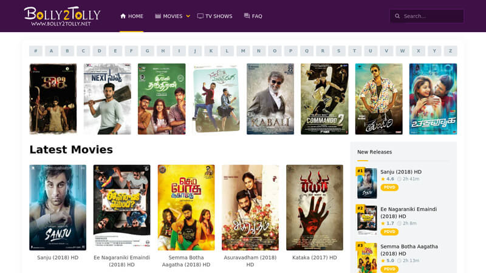486x273 pixels.
Task: Open the HOME menu item
Action: [x=132, y=16]
